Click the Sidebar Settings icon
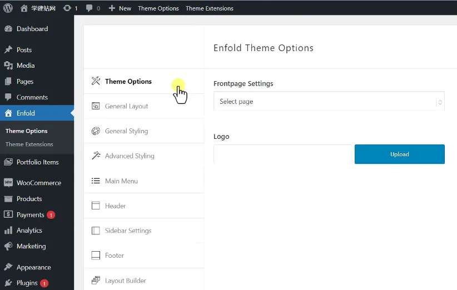The width and height of the screenshot is (457, 290). 96,231
